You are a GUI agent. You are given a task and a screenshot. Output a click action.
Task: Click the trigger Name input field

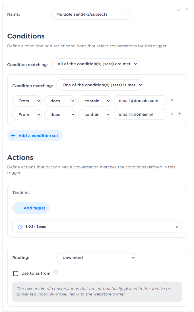pyautogui.click(x=91, y=14)
